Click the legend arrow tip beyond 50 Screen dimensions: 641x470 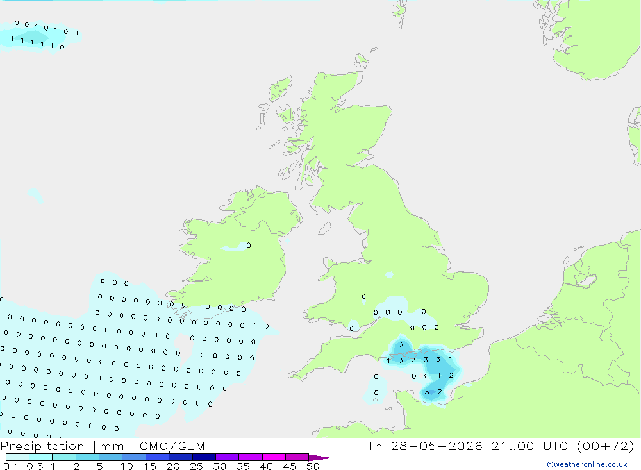click(320, 458)
